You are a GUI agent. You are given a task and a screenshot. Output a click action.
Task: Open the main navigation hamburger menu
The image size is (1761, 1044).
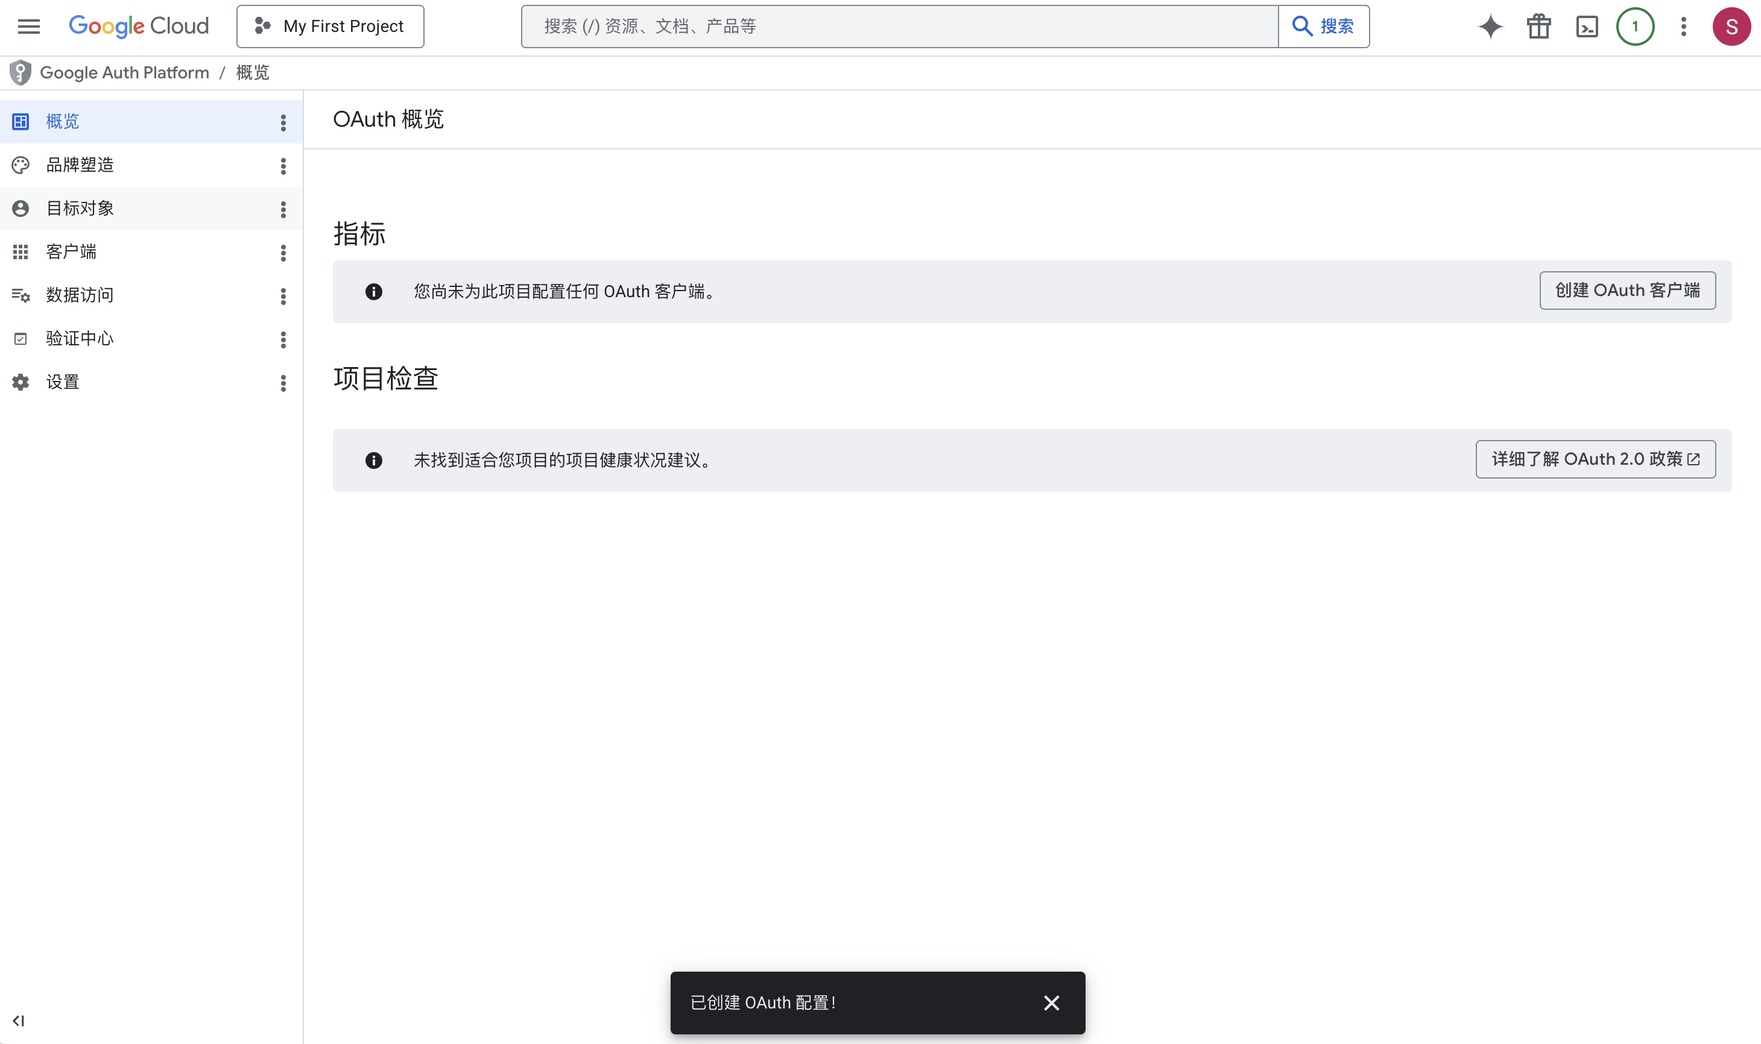tap(29, 27)
